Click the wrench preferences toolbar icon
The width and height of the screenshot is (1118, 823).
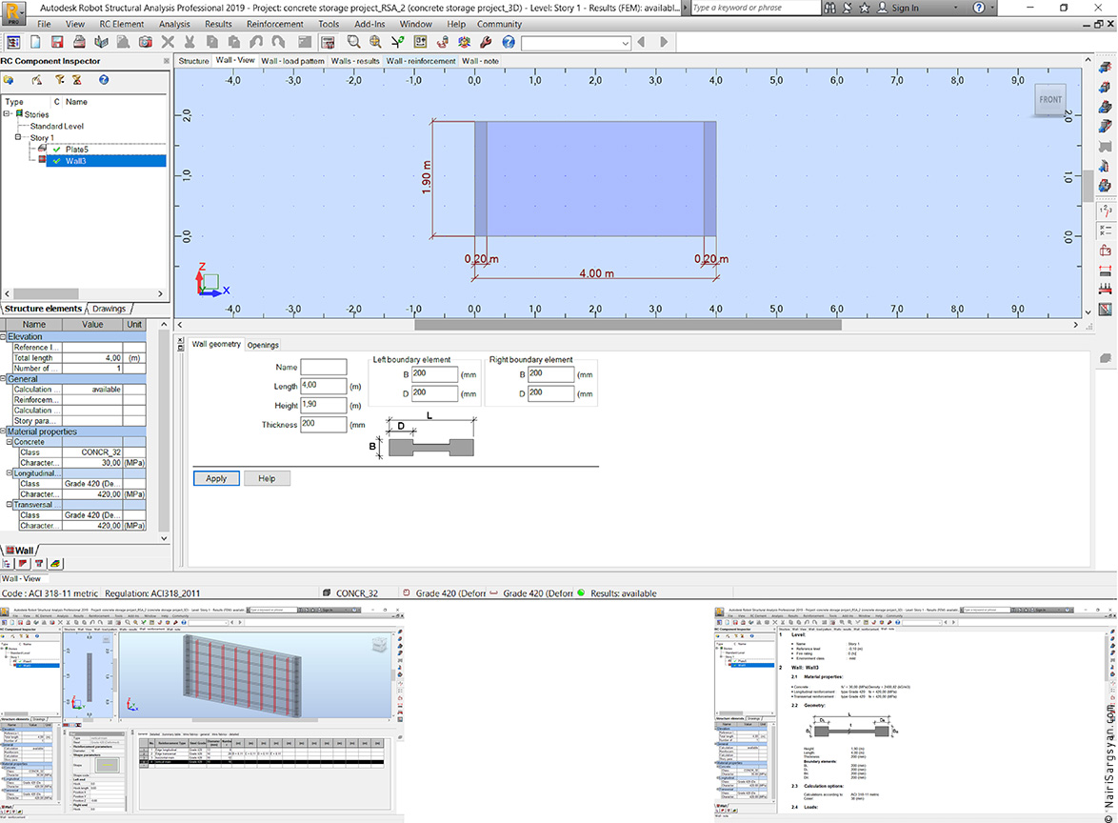(487, 42)
